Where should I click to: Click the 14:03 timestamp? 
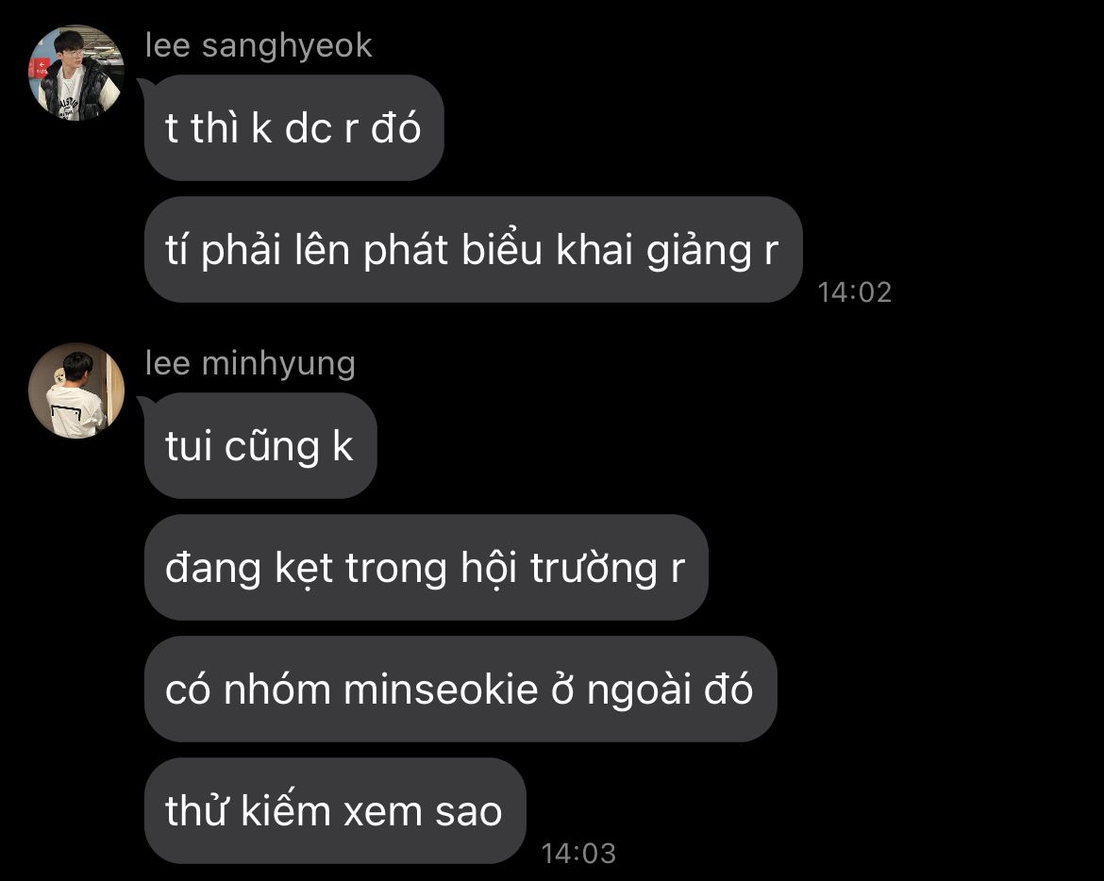tap(578, 854)
